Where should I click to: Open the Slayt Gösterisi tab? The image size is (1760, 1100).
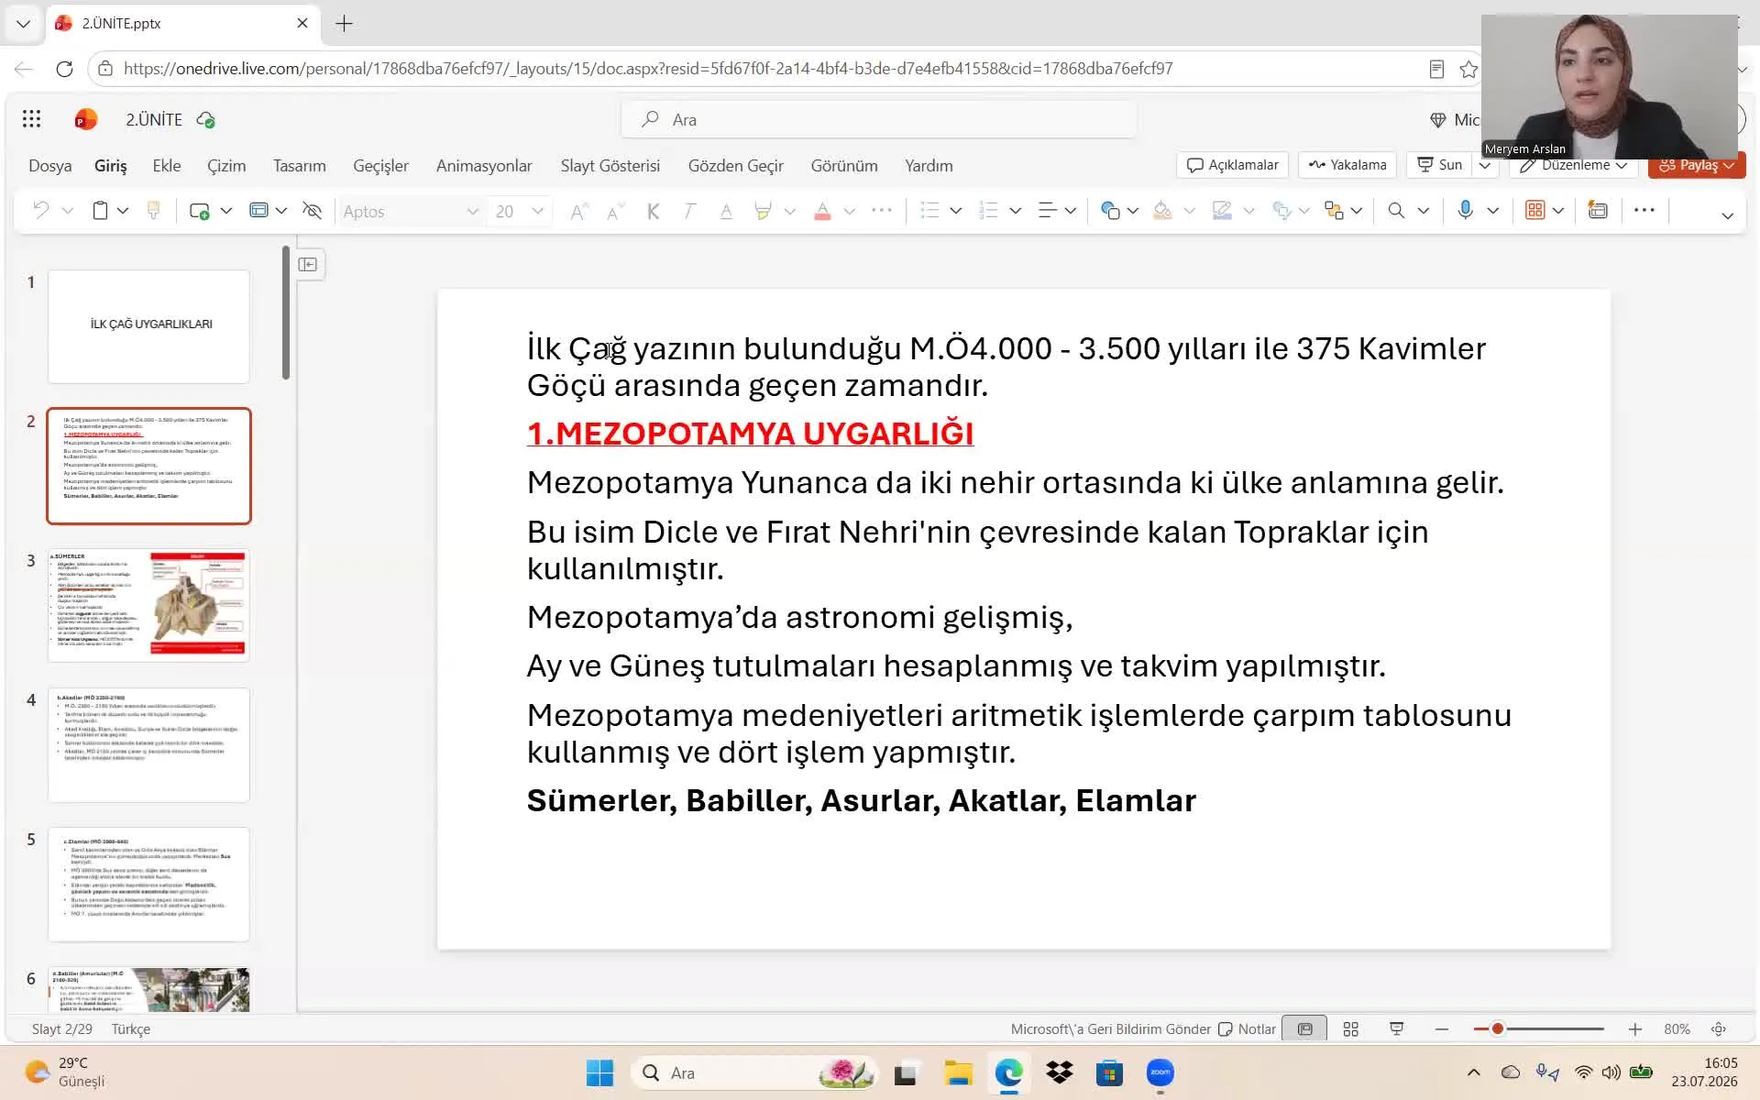(610, 166)
